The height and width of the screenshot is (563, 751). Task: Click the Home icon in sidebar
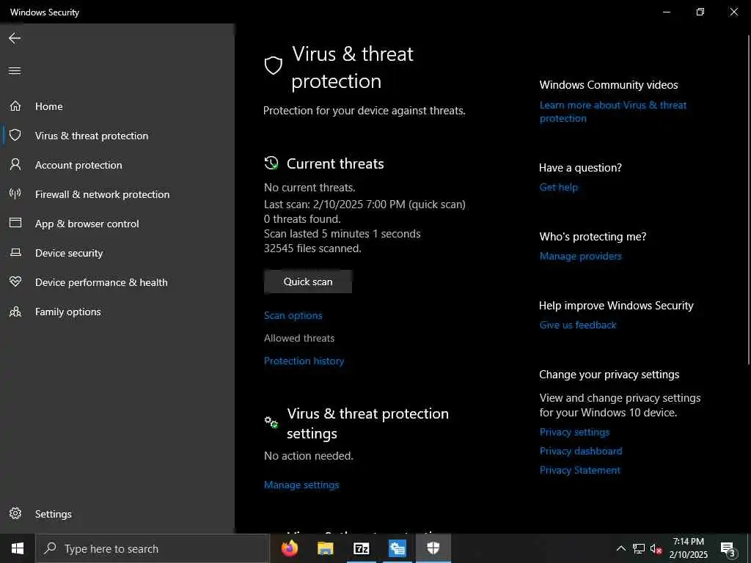[15, 106]
